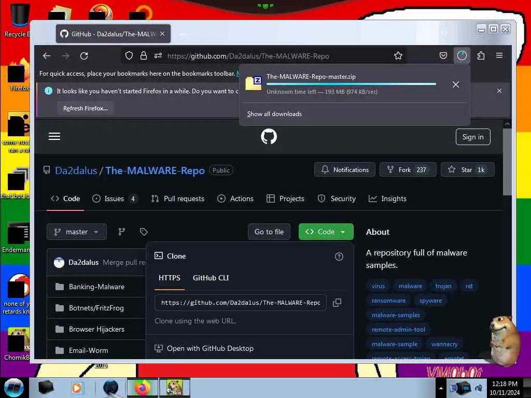
Task: Toggle the green Code dropdown button
Action: coord(326,232)
